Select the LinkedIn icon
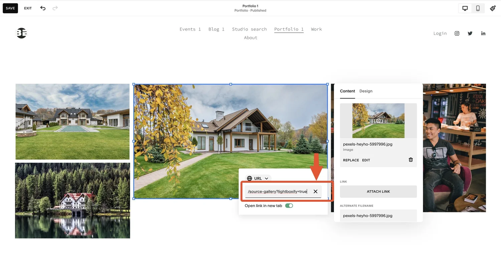Viewport: 501px width, 254px height. coord(483,33)
